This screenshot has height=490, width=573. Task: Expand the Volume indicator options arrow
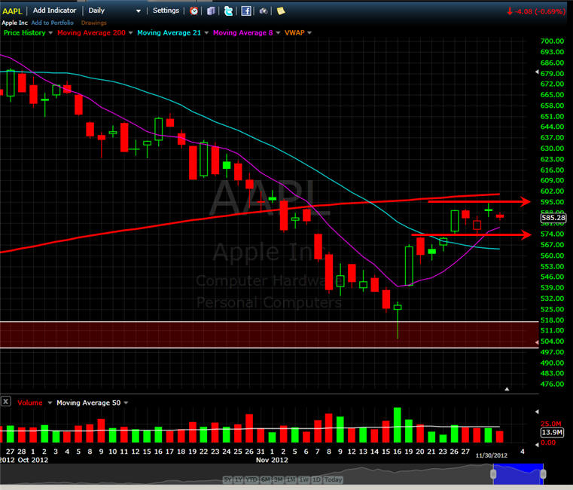pyautogui.click(x=50, y=403)
